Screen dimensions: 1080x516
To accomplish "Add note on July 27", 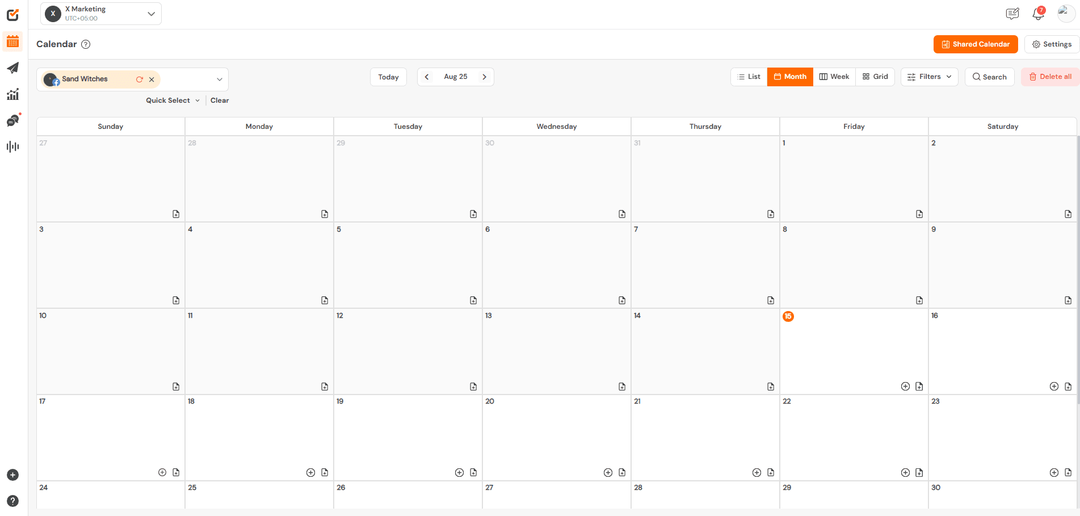I will [x=176, y=214].
